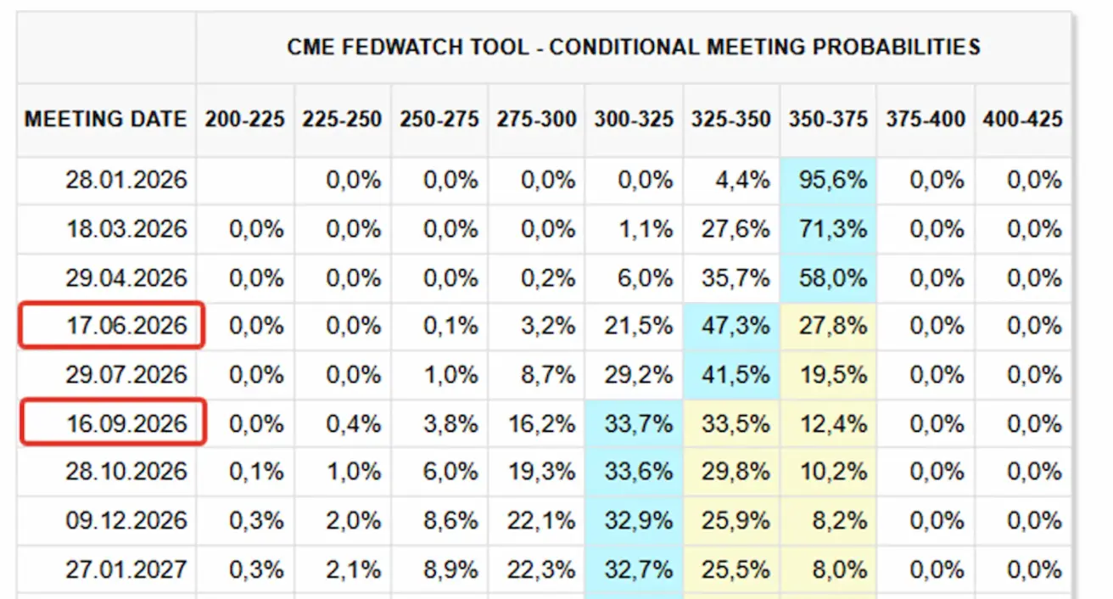This screenshot has width=1113, height=599.
Task: Select the 300-325 rate range header
Action: [x=634, y=120]
